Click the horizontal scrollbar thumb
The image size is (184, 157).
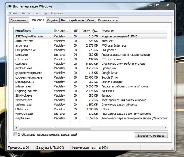(55, 128)
